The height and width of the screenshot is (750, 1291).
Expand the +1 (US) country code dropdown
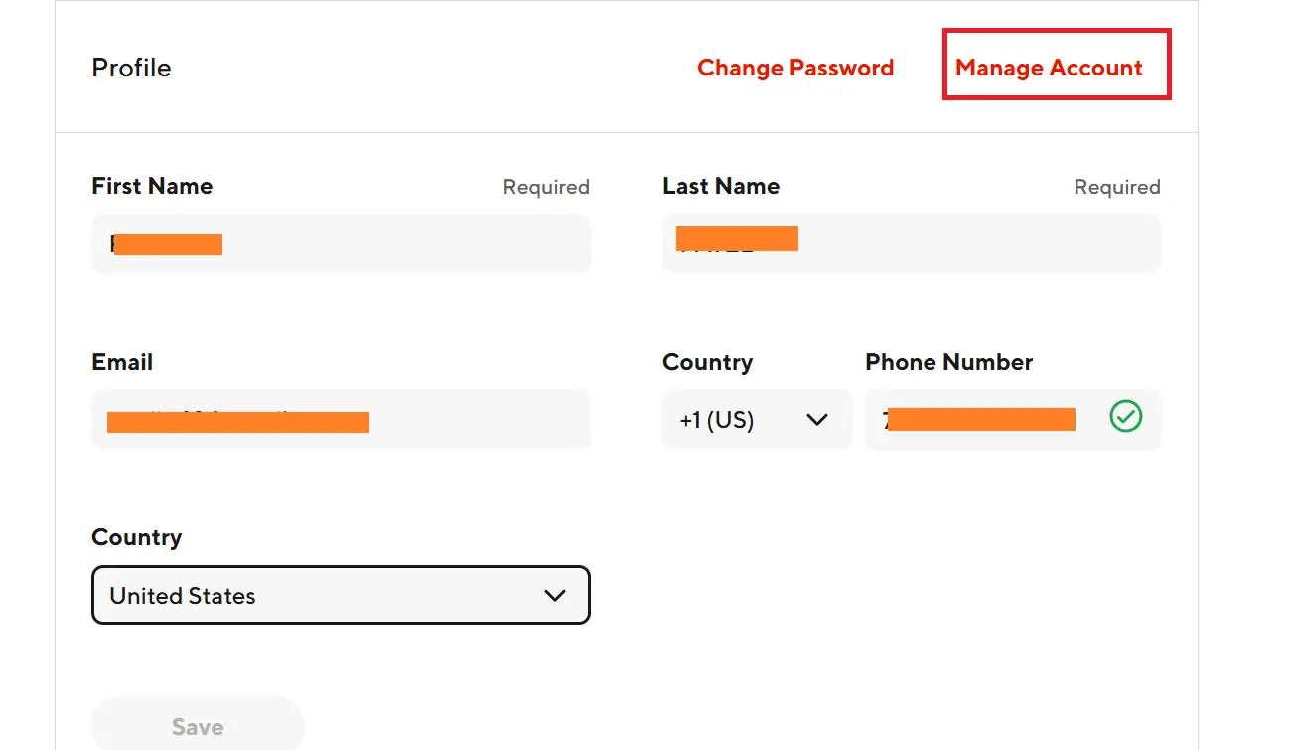click(755, 420)
